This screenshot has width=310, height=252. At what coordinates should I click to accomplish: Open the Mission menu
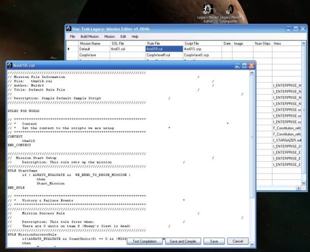109,36
